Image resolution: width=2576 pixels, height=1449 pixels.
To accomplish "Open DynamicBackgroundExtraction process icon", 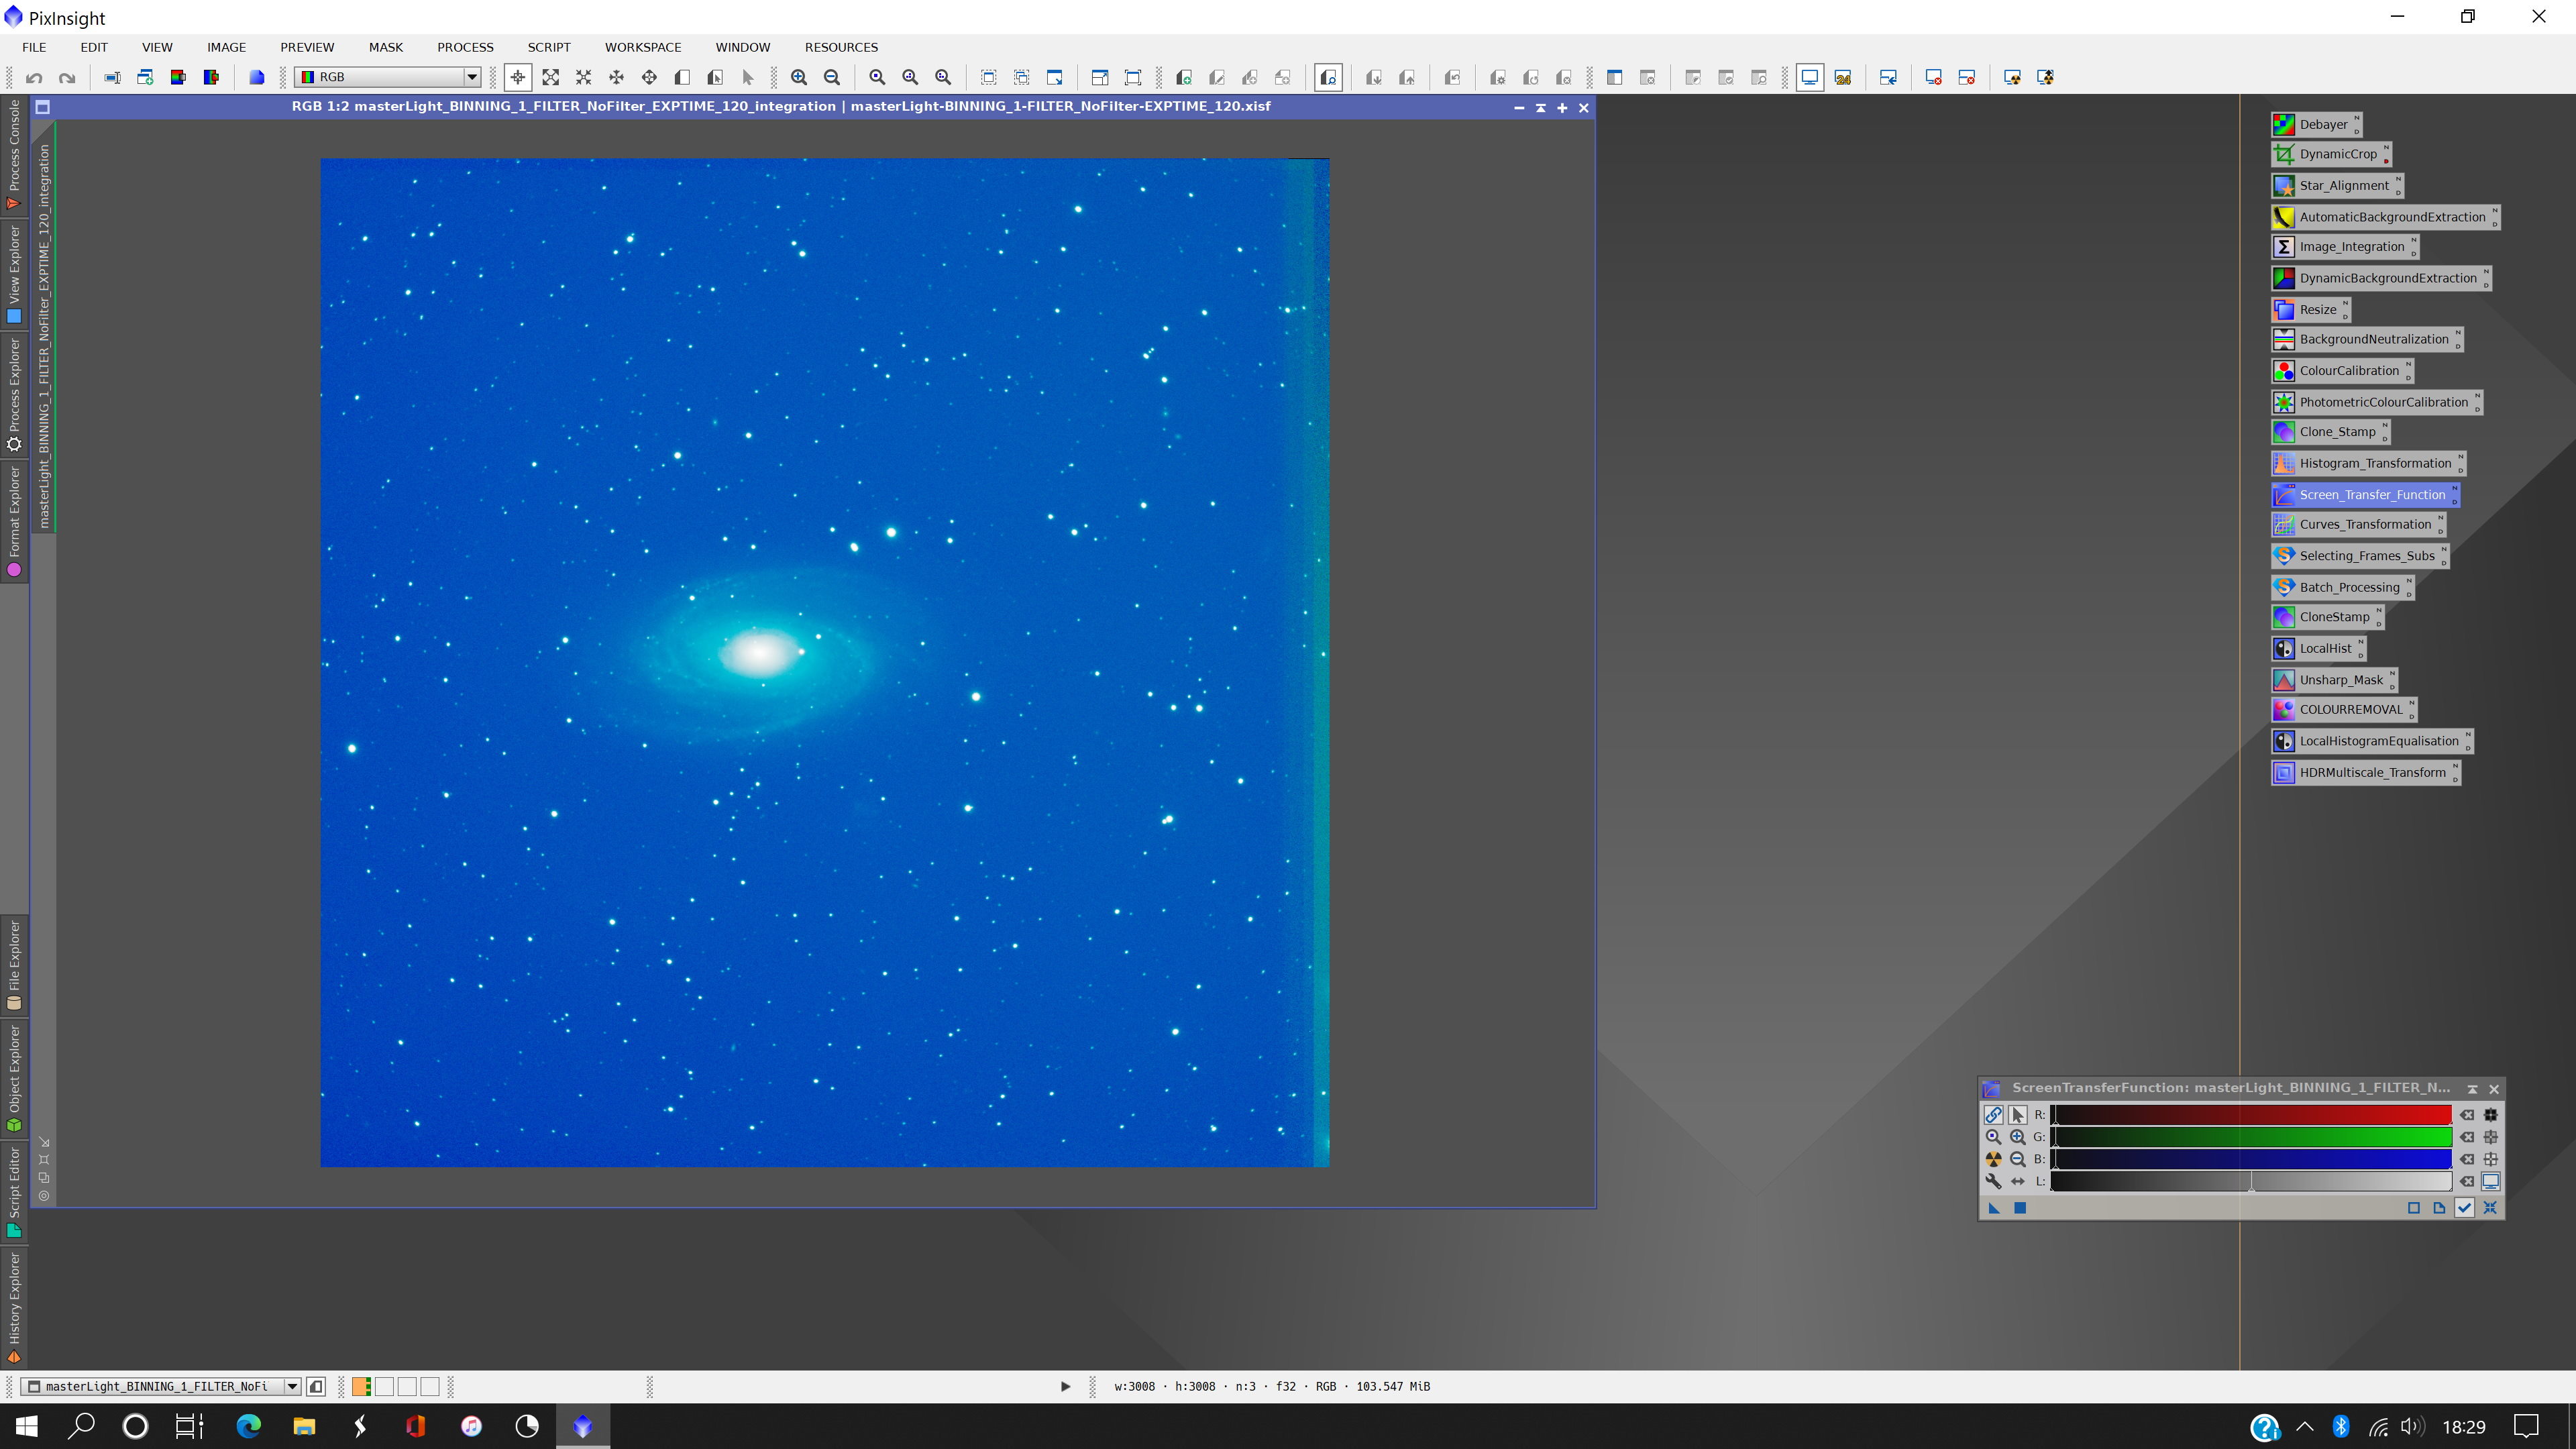I will 2381,278.
